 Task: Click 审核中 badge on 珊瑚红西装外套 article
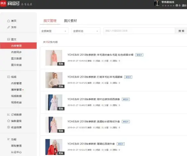[x=121, y=144]
